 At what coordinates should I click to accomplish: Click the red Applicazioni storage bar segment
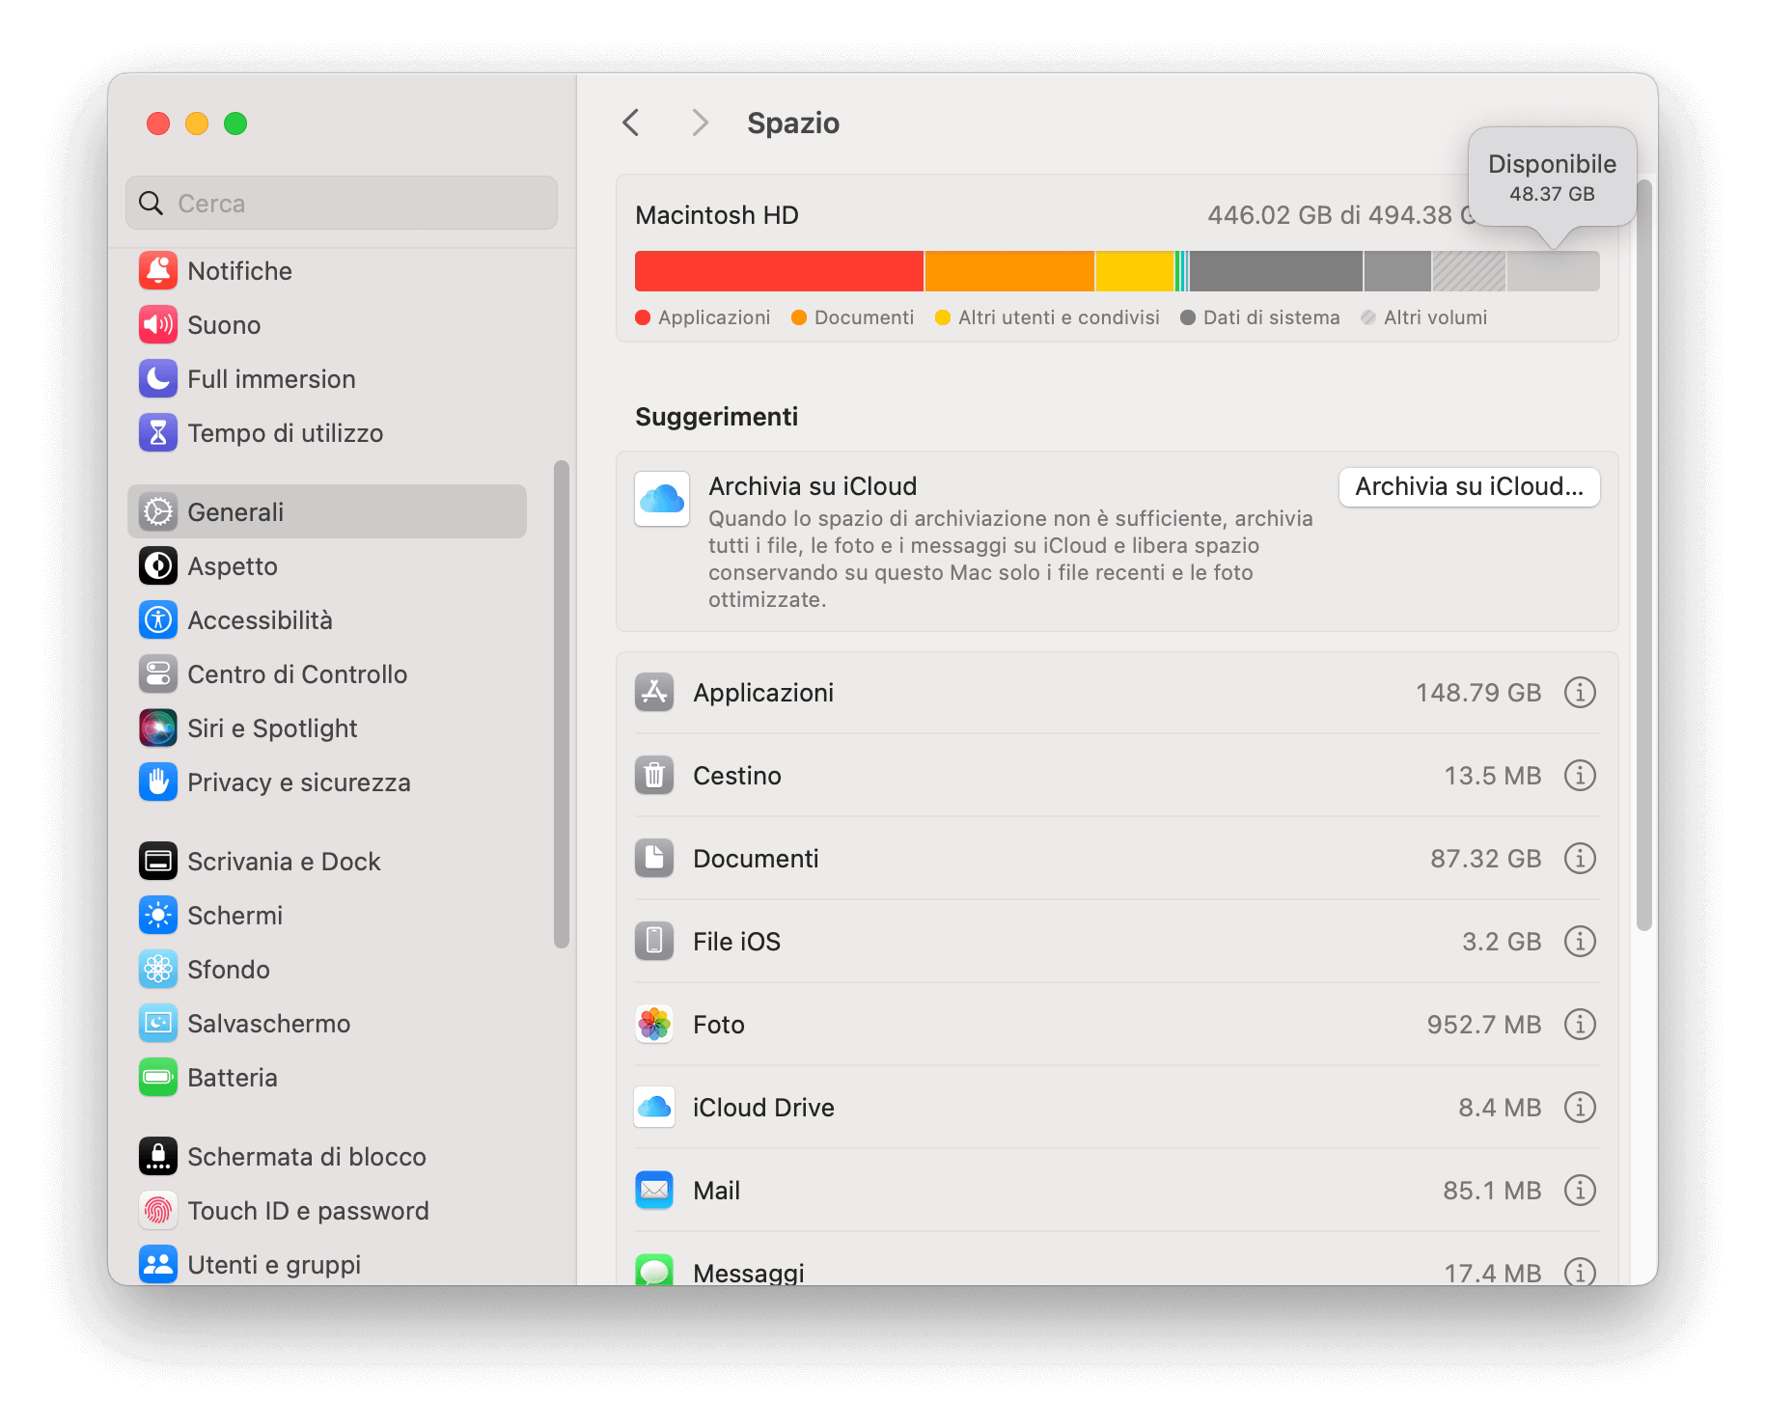coord(779,271)
